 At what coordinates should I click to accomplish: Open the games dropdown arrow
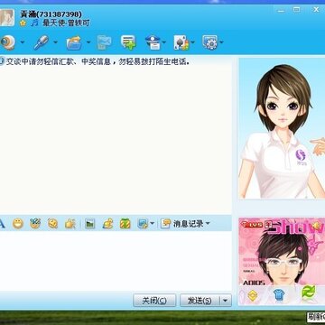192,42
